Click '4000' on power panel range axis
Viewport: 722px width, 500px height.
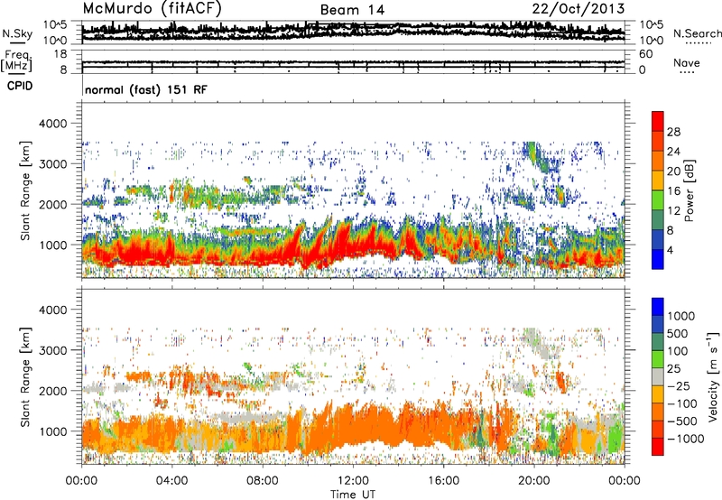(x=53, y=124)
